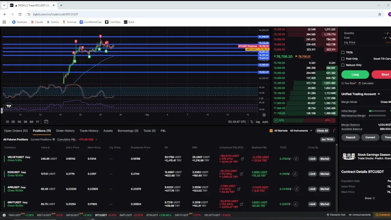Uncheck the All Markets checkbox

tap(271, 131)
